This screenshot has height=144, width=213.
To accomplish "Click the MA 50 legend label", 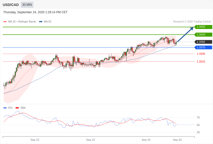I will (x=48, y=21).
